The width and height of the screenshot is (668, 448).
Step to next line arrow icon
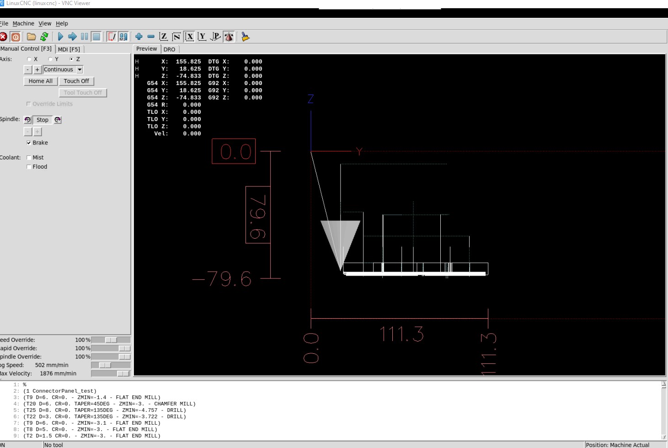click(x=72, y=37)
